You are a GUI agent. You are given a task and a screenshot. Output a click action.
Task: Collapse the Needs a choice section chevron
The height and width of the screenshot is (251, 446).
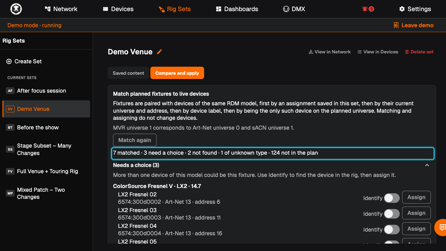pos(427,165)
